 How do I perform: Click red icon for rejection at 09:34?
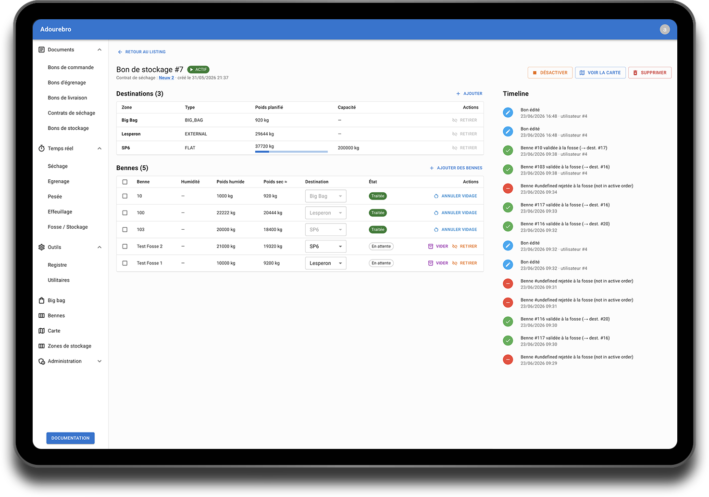pyautogui.click(x=508, y=188)
